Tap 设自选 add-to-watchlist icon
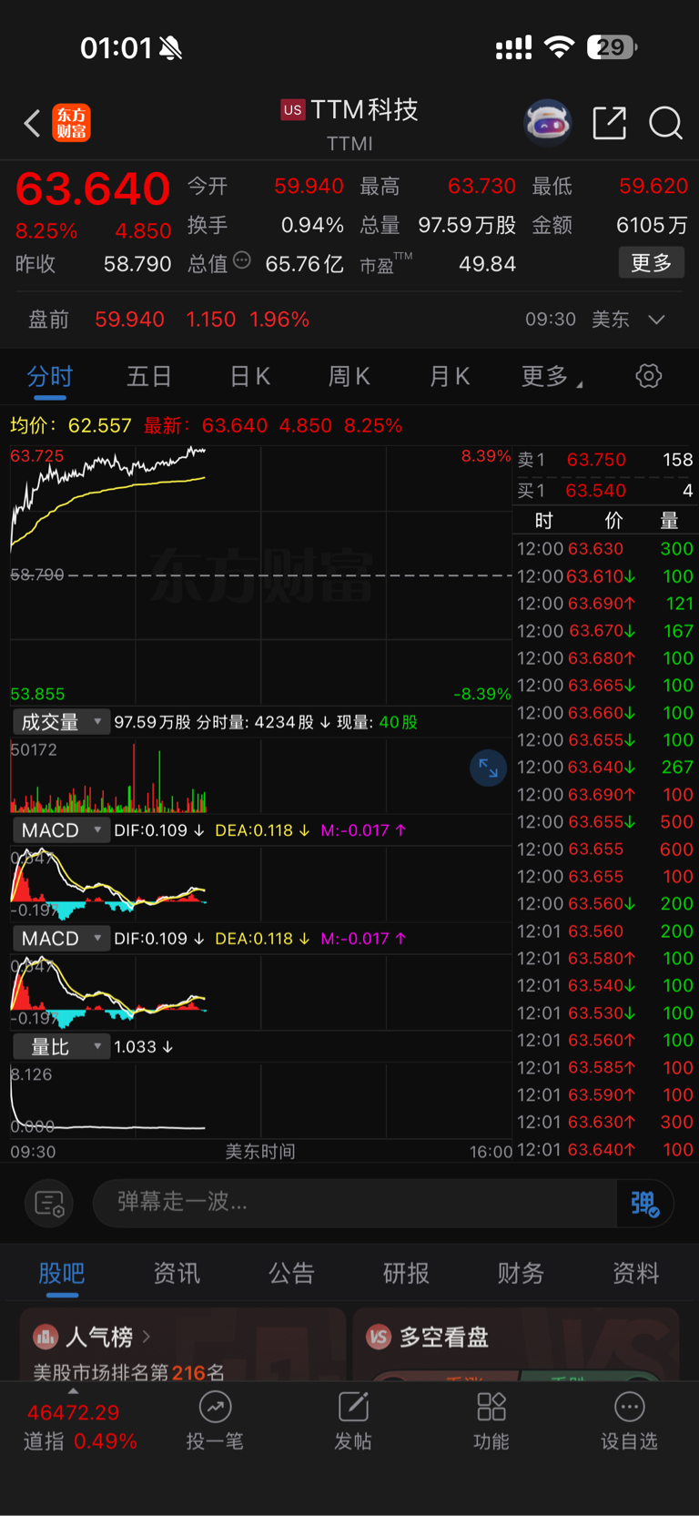The height and width of the screenshot is (1516, 699). [629, 1407]
